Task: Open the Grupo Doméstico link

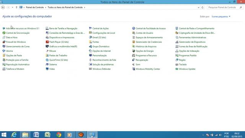Action: [101, 46]
